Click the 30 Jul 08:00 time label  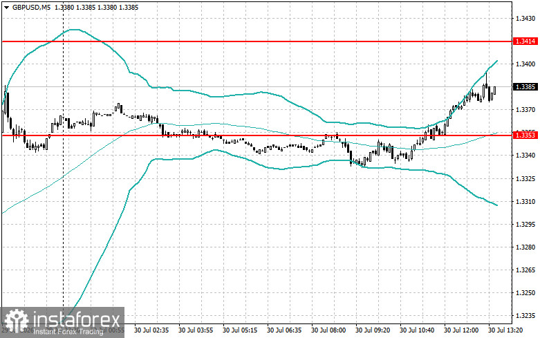328,330
